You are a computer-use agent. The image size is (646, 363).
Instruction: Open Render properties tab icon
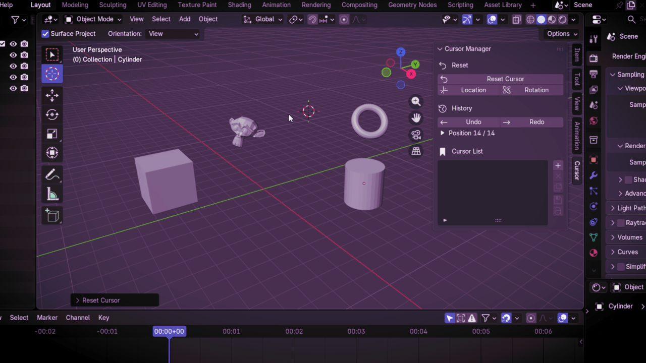click(x=594, y=58)
